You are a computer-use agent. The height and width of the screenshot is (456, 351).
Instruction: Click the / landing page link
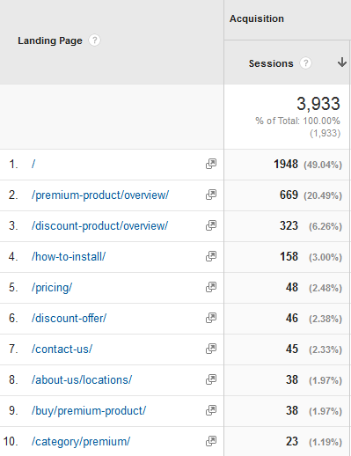click(33, 164)
